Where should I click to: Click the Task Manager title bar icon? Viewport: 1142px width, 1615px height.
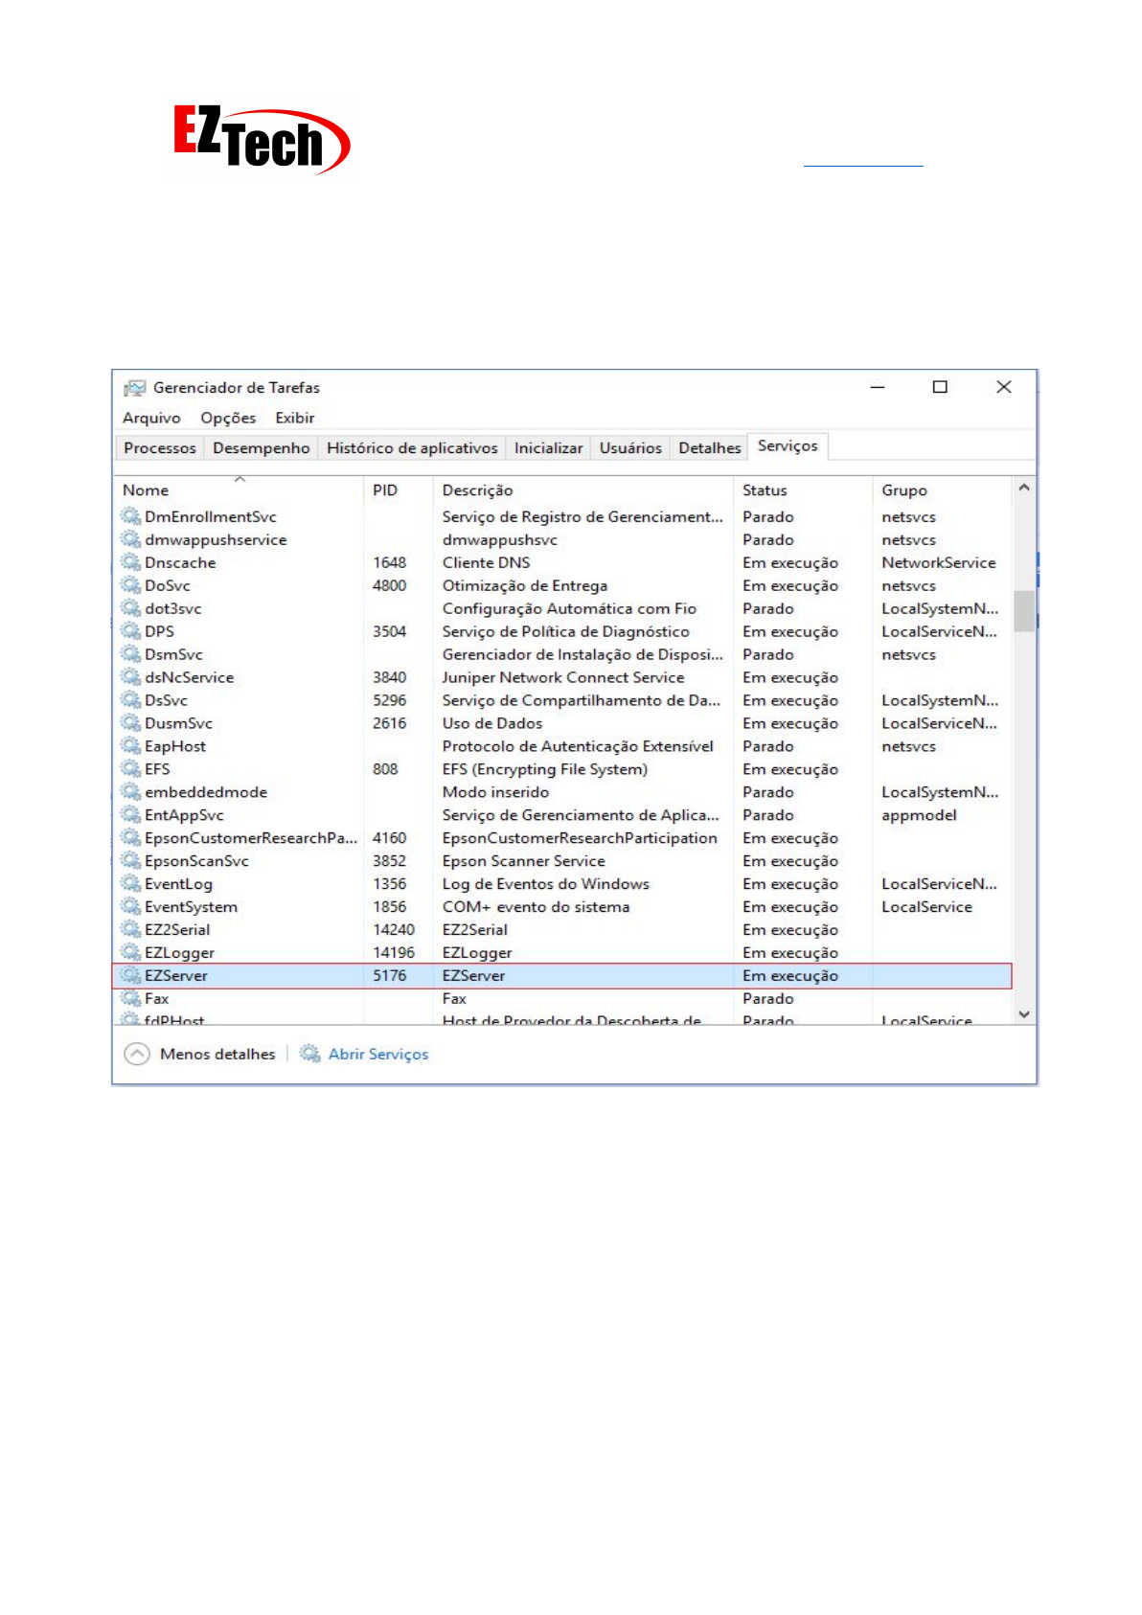point(134,388)
